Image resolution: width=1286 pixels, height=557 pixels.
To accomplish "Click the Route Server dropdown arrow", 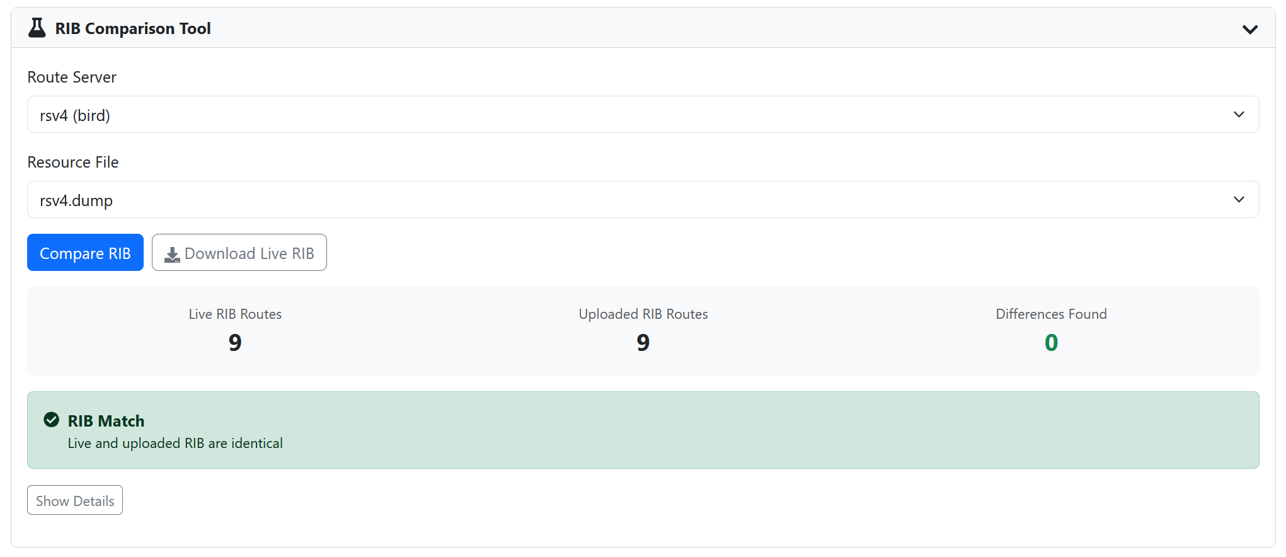I will coord(1239,115).
